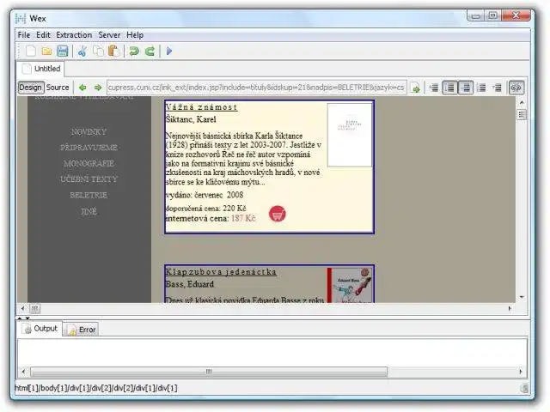The width and height of the screenshot is (550, 412).
Task: Open the Help menu
Action: tap(135, 35)
